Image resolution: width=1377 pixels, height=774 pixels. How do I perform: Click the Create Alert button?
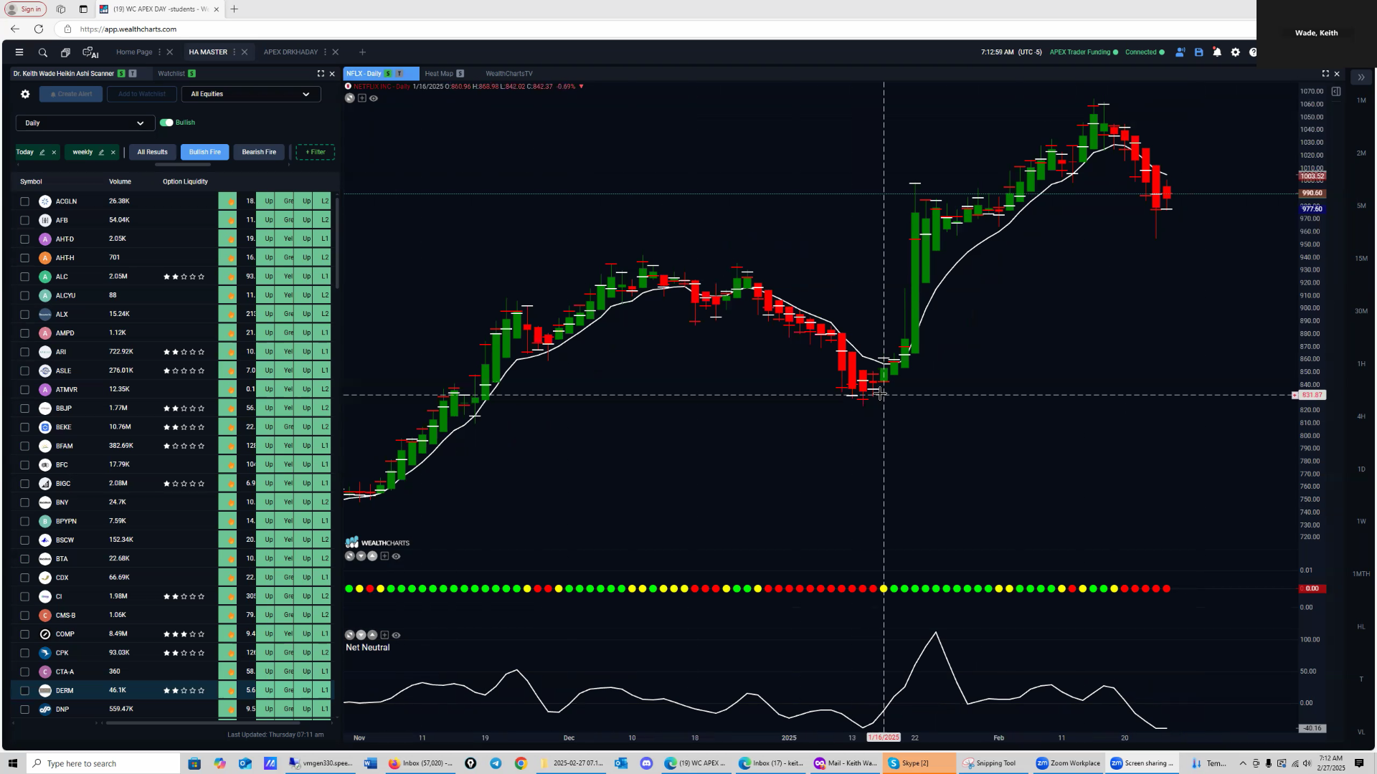click(x=71, y=94)
